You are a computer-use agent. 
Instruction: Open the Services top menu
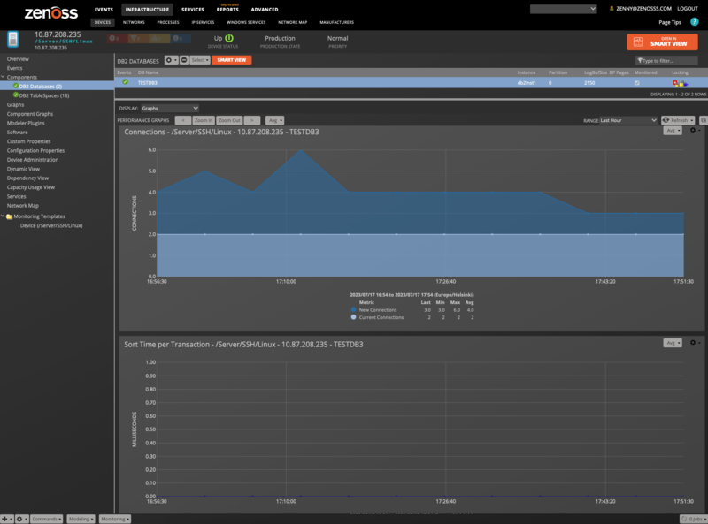(193, 10)
